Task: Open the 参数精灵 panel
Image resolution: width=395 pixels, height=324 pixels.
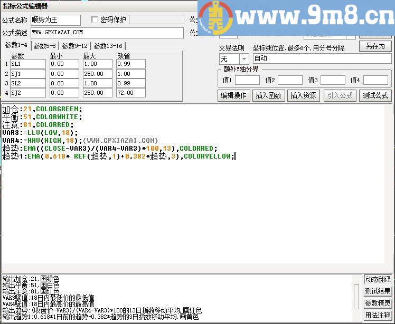Action: (378, 303)
